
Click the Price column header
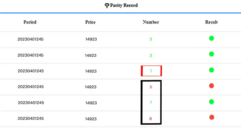coord(90,22)
